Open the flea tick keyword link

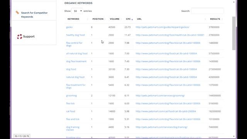pos(70,103)
